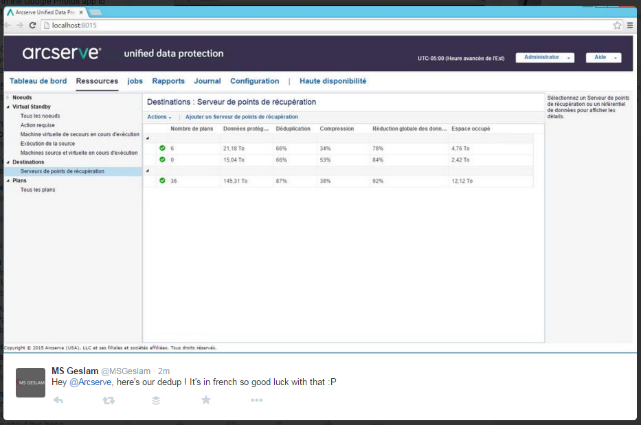Collapse the Plans tree node
Screen dimensions: 641x425
pos(8,180)
